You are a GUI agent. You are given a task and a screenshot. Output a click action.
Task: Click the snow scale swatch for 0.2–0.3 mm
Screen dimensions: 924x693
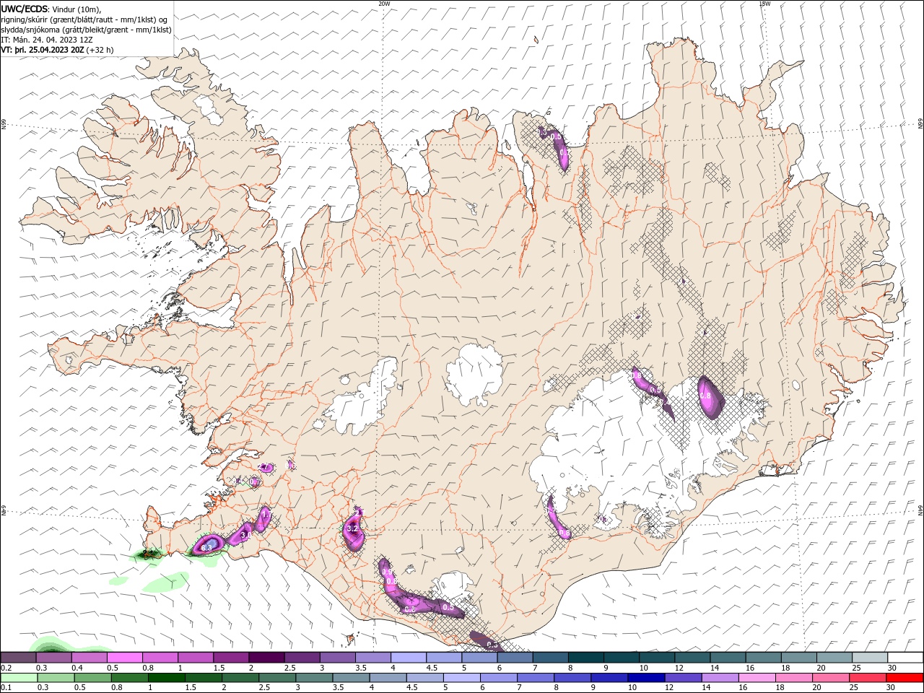point(18,657)
